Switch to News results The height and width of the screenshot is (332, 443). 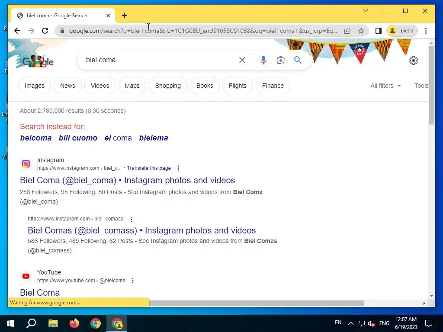[x=67, y=86]
